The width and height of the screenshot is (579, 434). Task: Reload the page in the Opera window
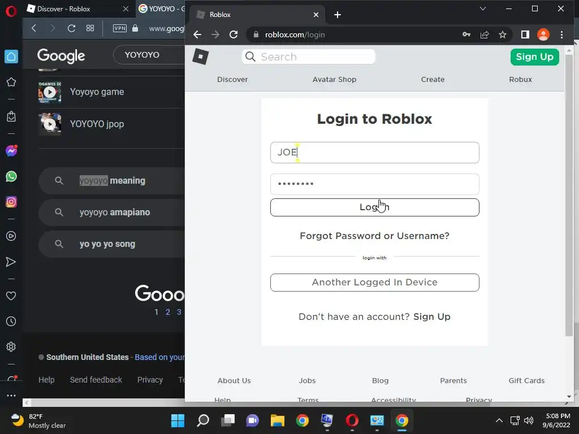pos(72,28)
